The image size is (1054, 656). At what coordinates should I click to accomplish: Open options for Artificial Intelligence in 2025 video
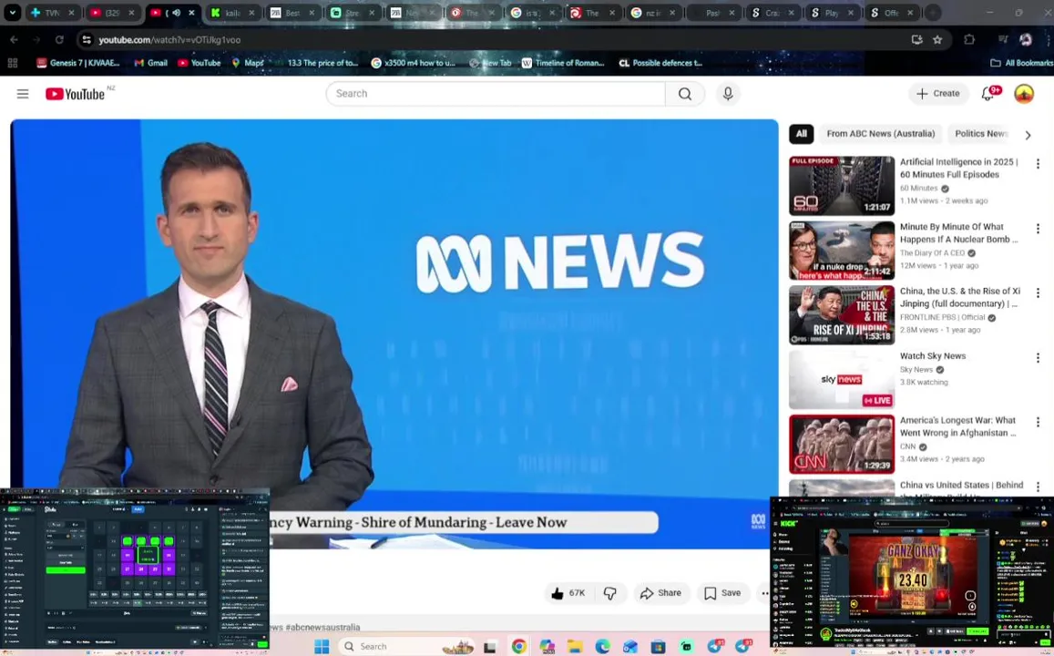point(1038,163)
